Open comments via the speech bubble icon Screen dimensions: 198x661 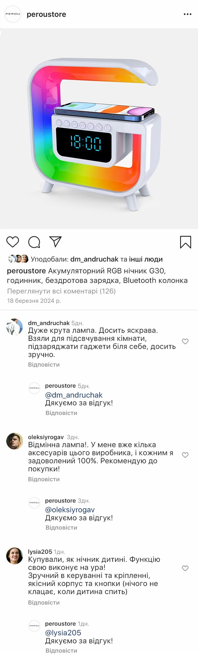(x=34, y=242)
